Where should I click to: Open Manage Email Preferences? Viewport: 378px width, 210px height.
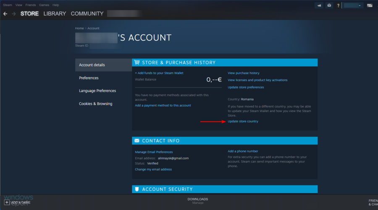pos(154,152)
